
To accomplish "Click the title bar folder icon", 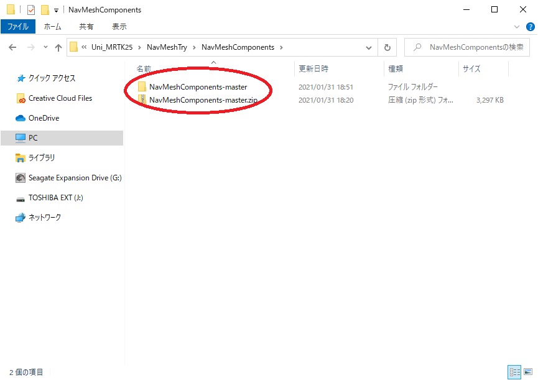I will 11,9.
